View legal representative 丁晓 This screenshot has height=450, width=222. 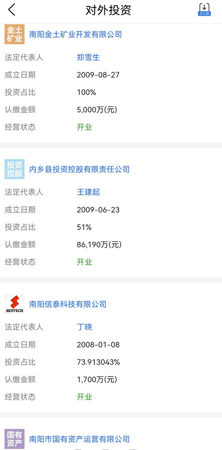[x=85, y=327]
